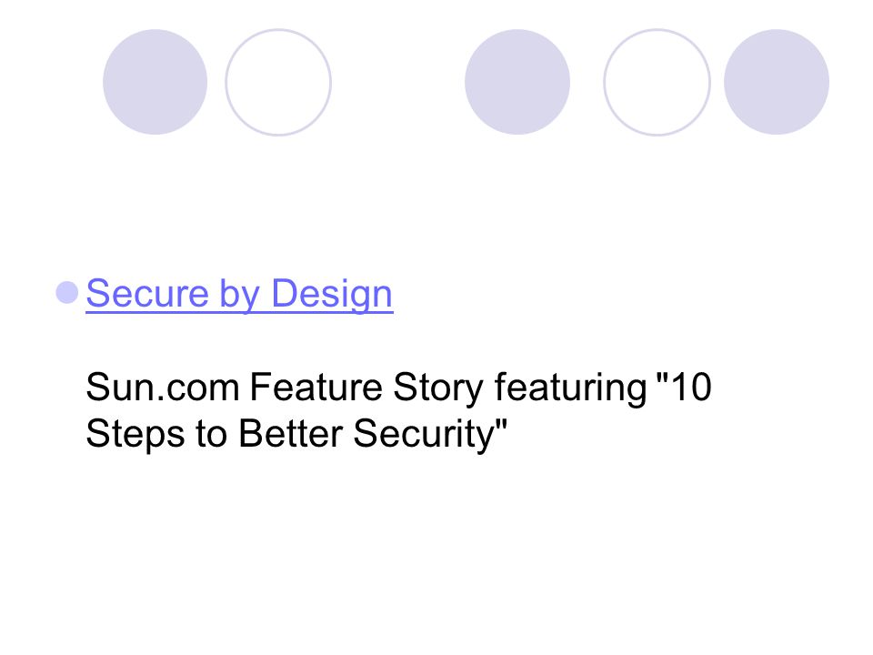873x655 pixels.
Task: Click the word to before Better
Action: [212, 435]
